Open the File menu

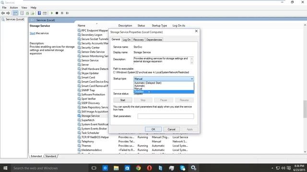4,8
